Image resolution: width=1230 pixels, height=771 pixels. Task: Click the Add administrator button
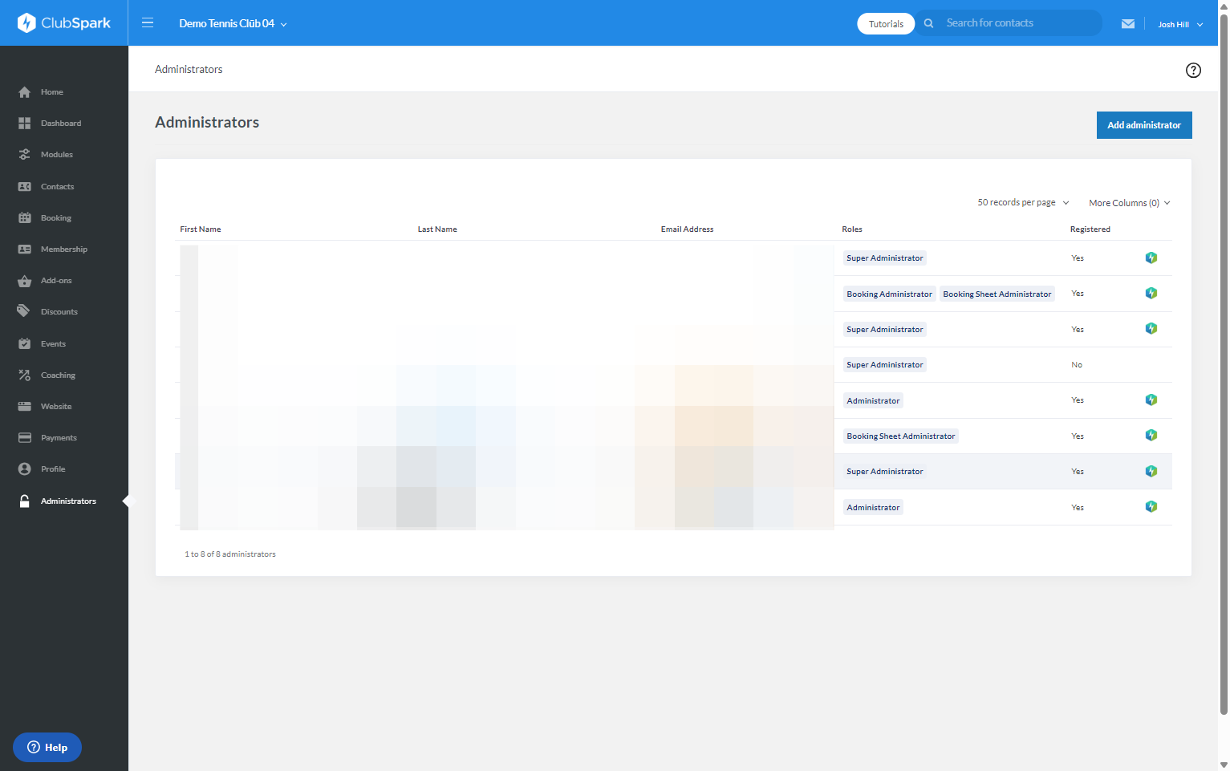[1144, 125]
